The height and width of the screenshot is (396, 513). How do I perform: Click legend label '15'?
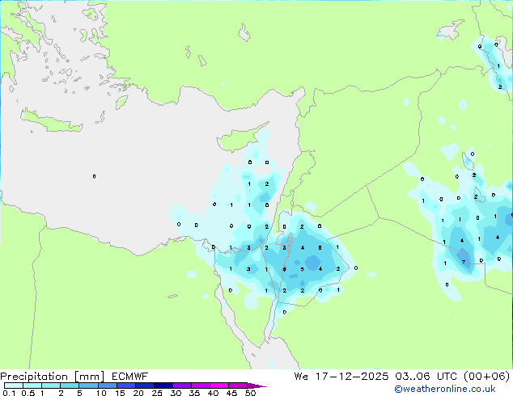coord(120,393)
